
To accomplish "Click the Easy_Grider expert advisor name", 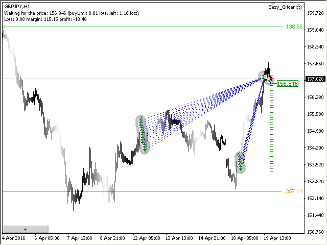I will coord(282,7).
